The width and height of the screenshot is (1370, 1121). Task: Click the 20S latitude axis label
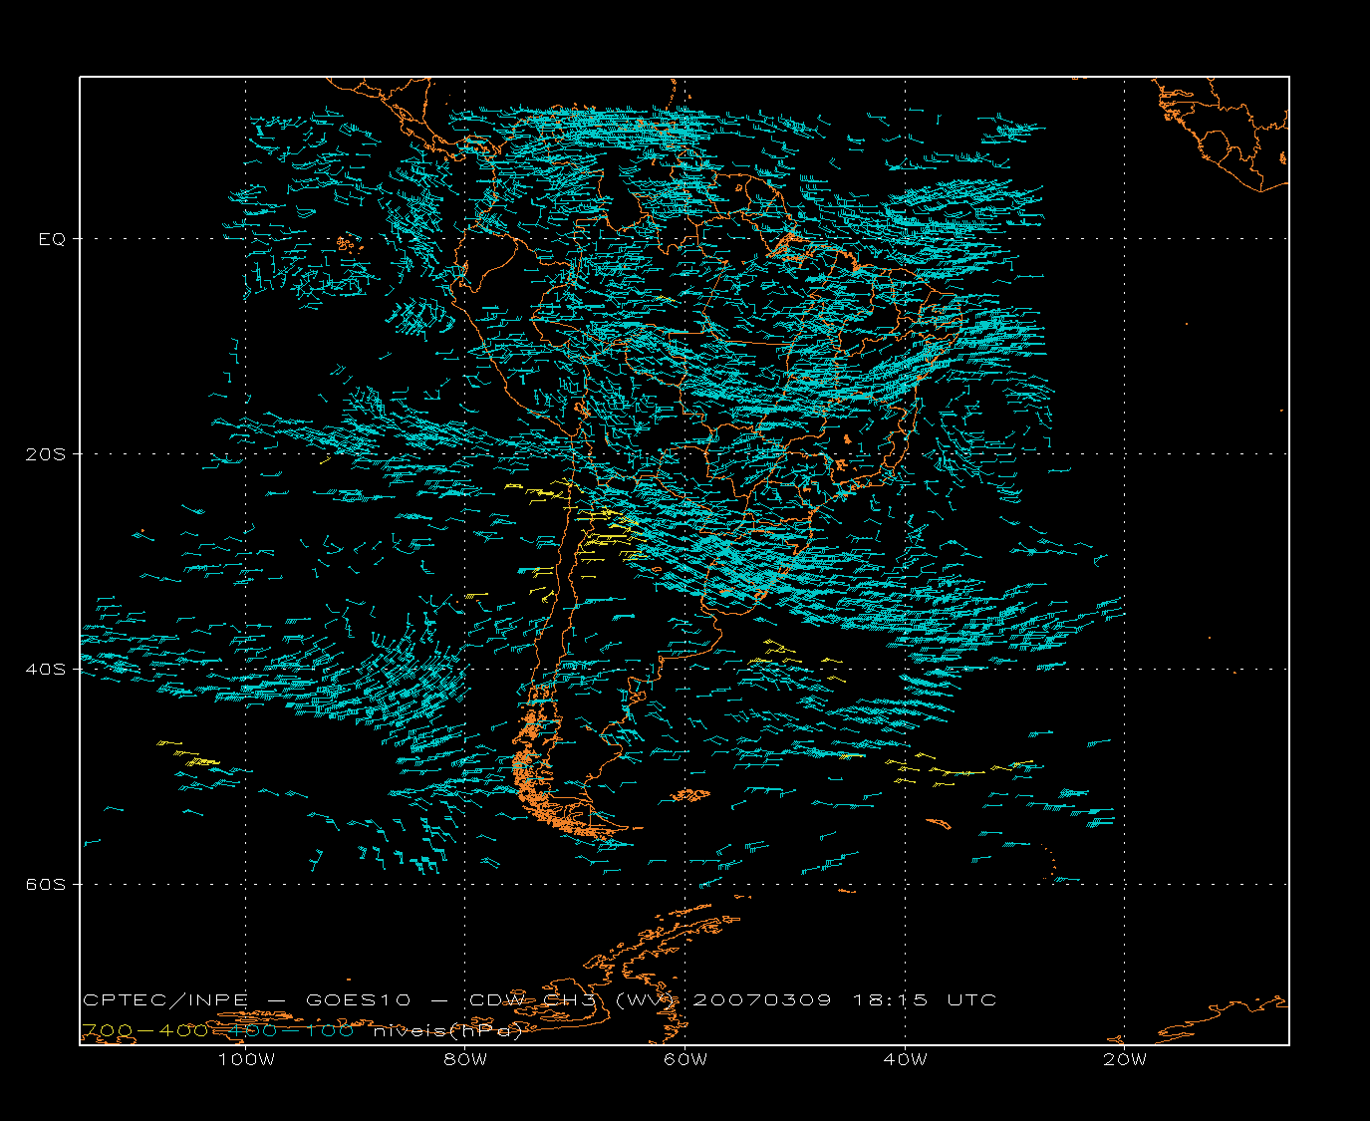[48, 454]
